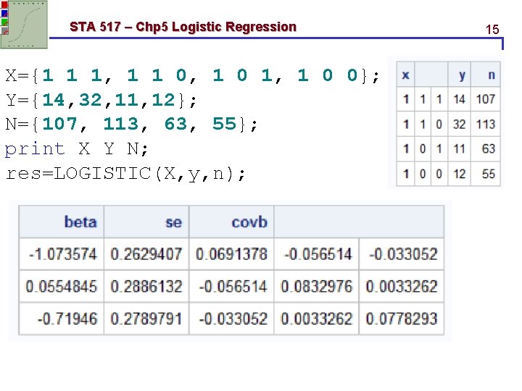522x391 pixels.
Task: Click table cell '63' in the n column
Action: click(x=486, y=148)
